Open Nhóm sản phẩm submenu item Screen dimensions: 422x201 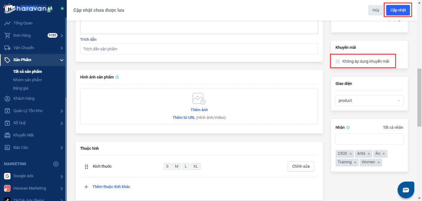click(x=27, y=80)
